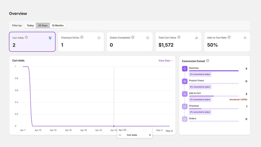Click the Checkout progress bar in funnel
Viewport: 261px width, 147px height.
point(214,109)
